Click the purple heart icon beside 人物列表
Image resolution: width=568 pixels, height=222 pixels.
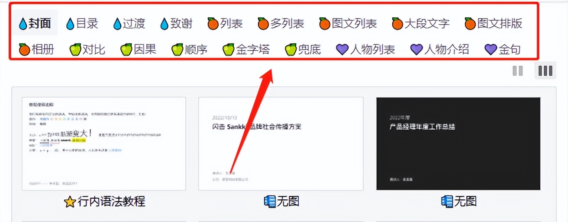tap(342, 50)
